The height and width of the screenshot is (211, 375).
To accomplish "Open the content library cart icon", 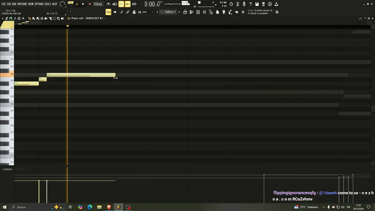I will 243,12.
